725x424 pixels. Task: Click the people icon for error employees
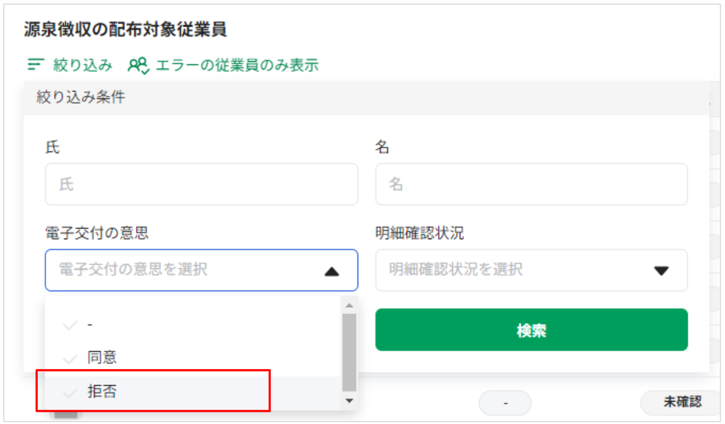point(138,64)
